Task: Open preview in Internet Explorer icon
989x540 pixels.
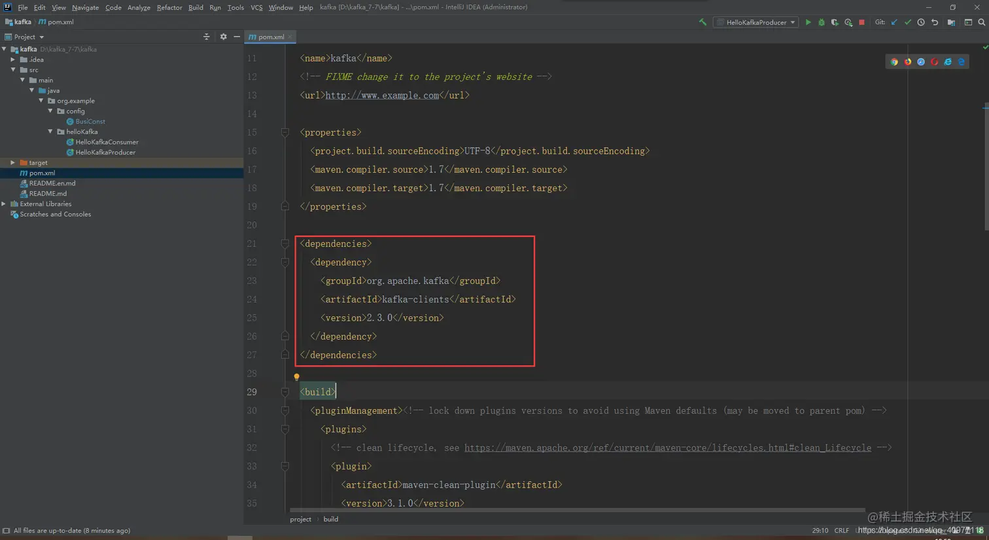Action: tap(948, 62)
